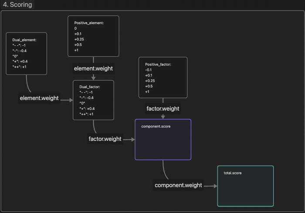The height and width of the screenshot is (213, 305).
Task: Click the "- -": -1 line in Dual_element
Action: (19, 45)
